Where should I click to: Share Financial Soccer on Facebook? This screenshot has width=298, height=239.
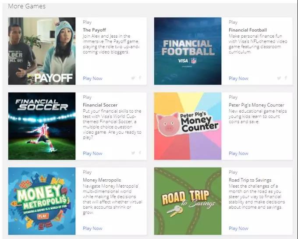coord(140,153)
